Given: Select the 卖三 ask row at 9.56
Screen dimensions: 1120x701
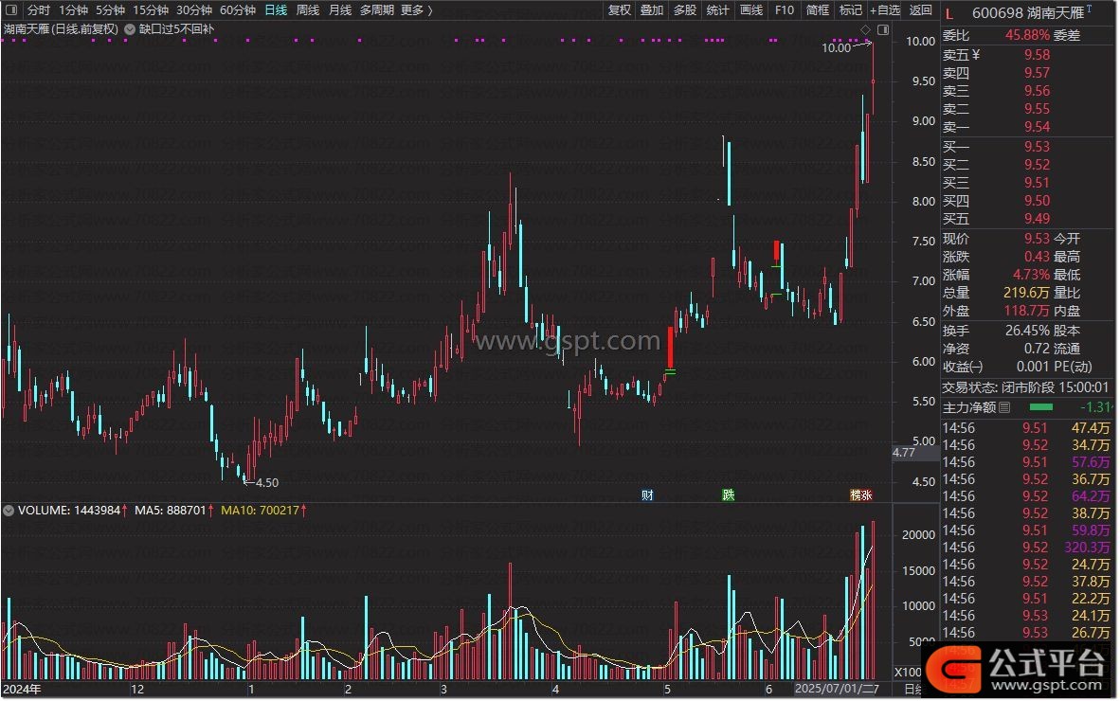Looking at the screenshot, I should coord(1029,91).
